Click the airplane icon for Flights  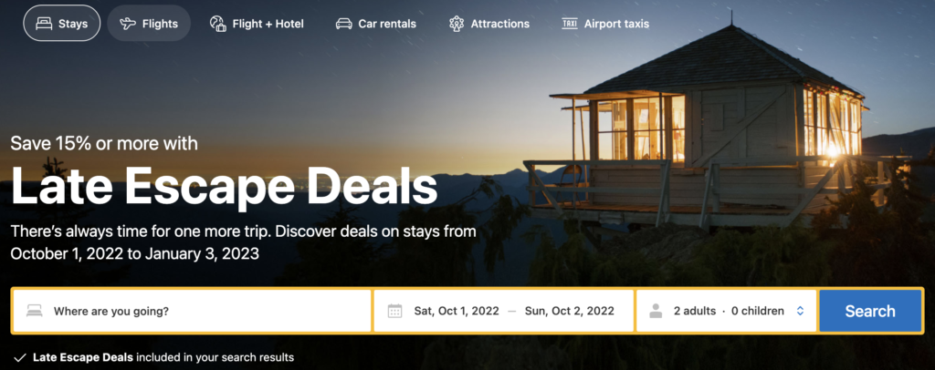[x=128, y=24]
